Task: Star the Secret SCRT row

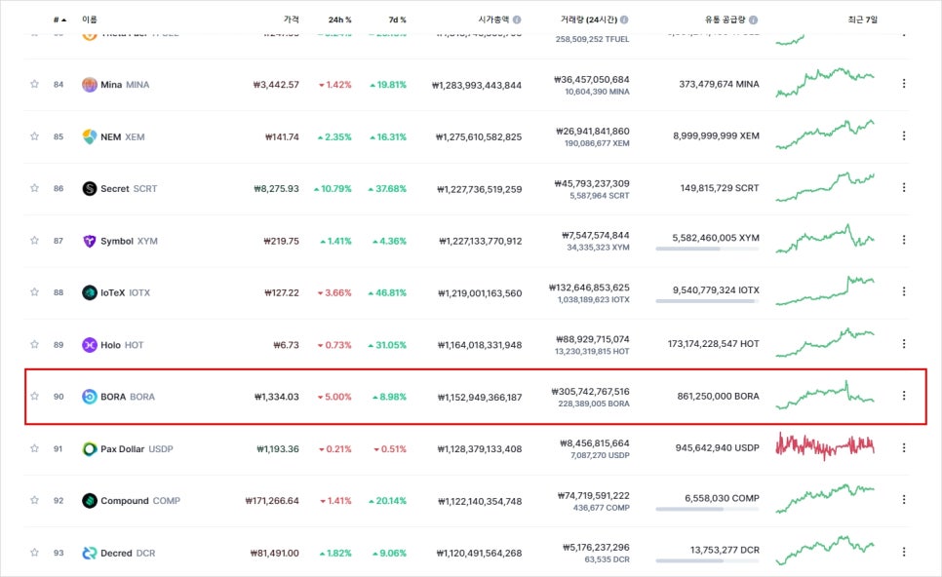Action: coord(34,188)
